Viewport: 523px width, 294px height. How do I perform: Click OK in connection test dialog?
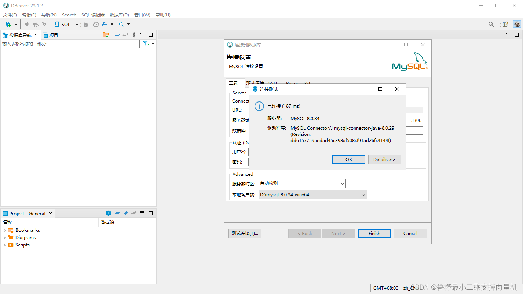click(x=349, y=159)
